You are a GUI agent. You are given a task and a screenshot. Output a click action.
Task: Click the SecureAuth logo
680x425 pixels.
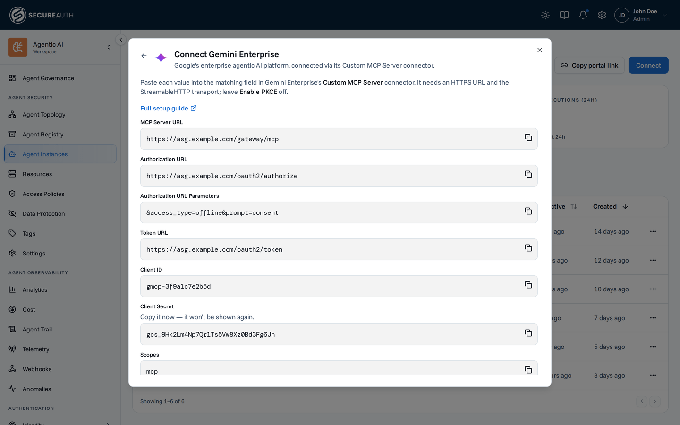tap(42, 15)
